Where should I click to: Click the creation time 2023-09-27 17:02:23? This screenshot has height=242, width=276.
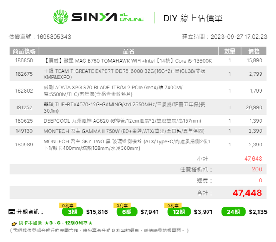[x=239, y=37]
